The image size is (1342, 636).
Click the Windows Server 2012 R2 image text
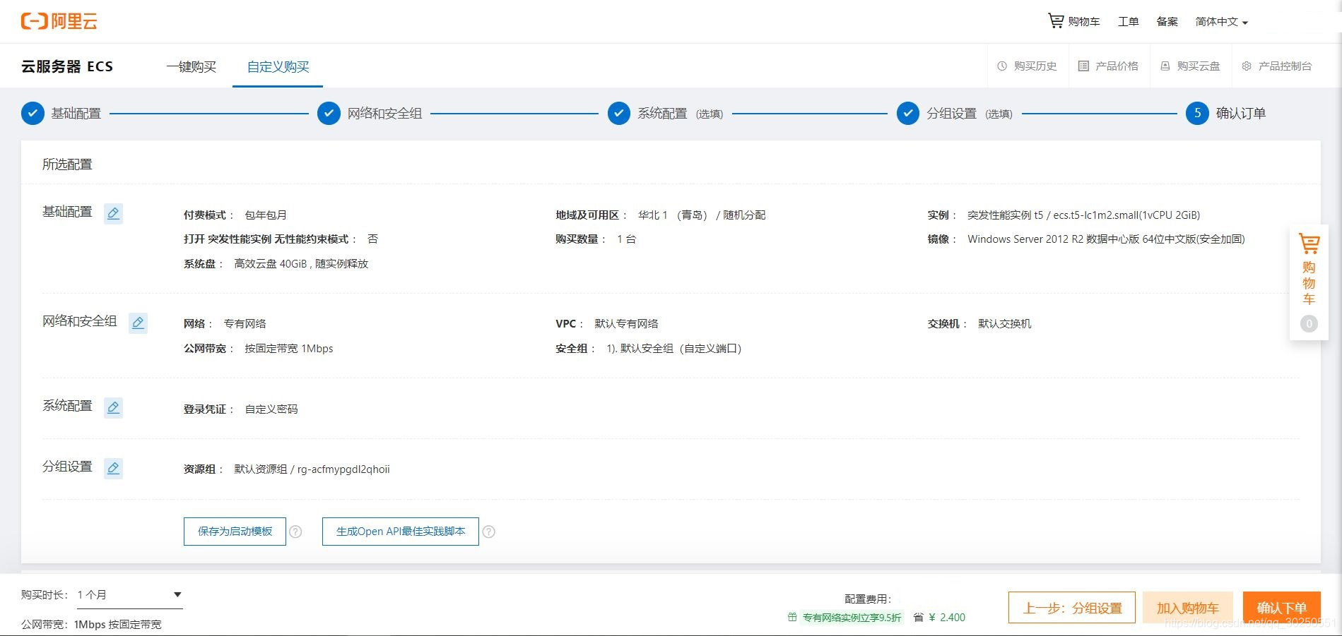[x=1106, y=239]
